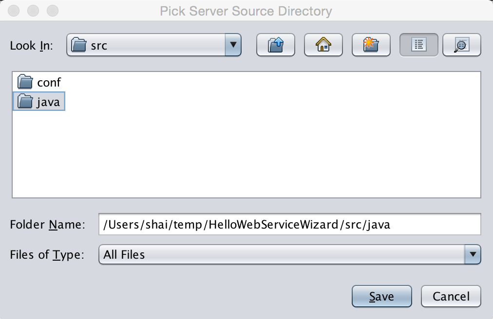The height and width of the screenshot is (319, 493).
Task: Keep List view active by clicking it
Action: click(x=418, y=45)
